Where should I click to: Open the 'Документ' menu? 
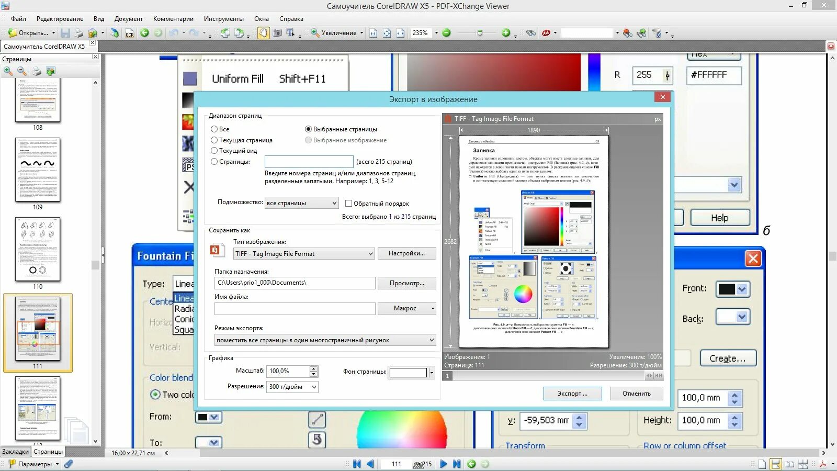pyautogui.click(x=129, y=19)
